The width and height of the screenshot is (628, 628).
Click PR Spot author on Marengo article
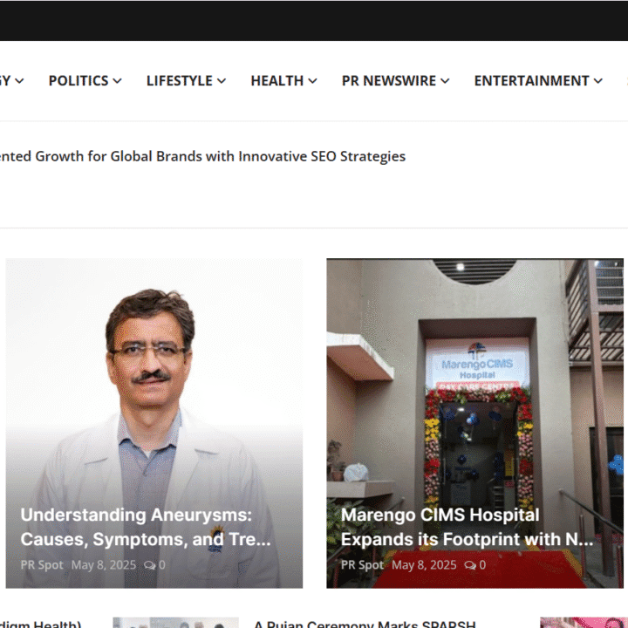tap(362, 565)
